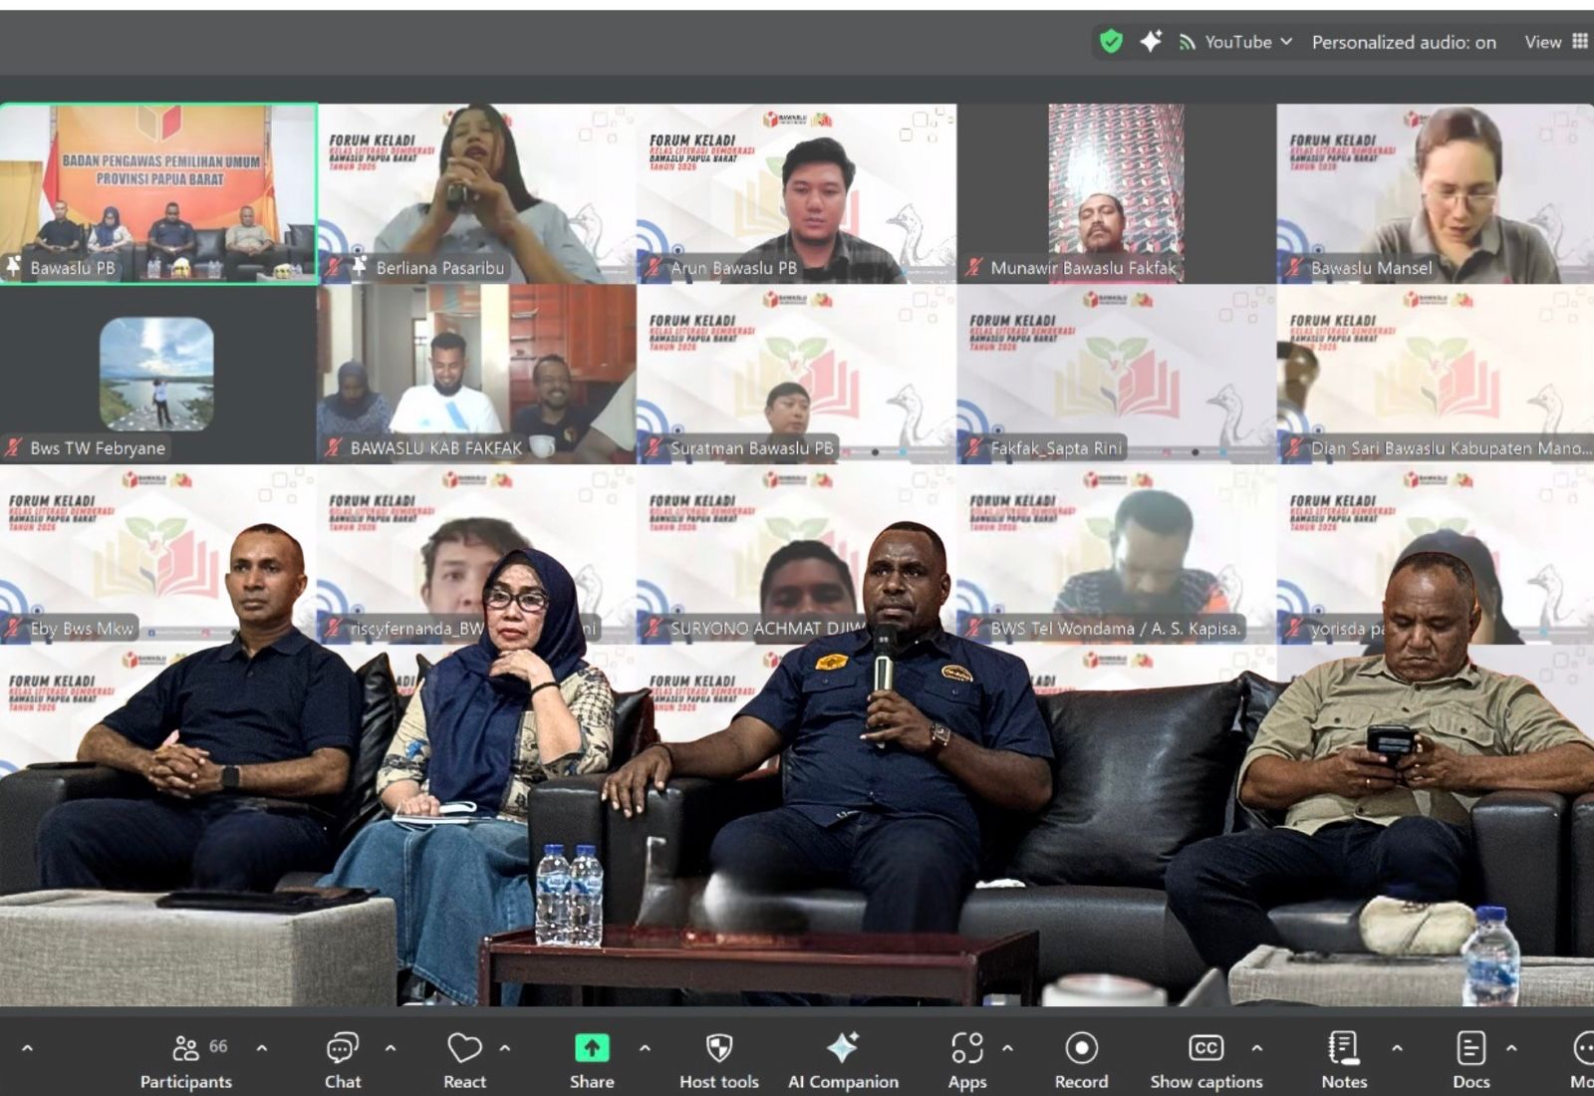
Task: Launch the AI Companion
Action: click(843, 1059)
